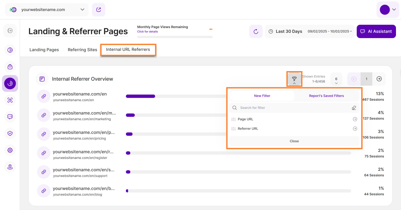This screenshot has width=401, height=210.
Task: Change shown entries count dropdown
Action: pos(336,79)
